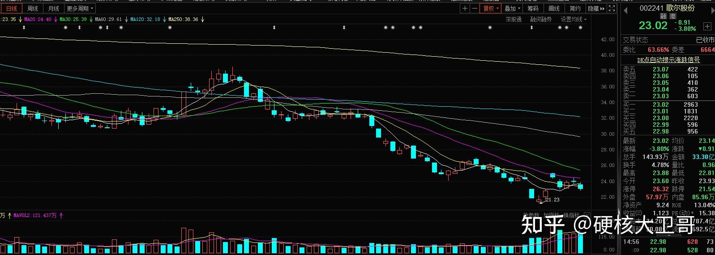Viewport: 715px width, 255px height.
Task: Zoom in chart with plus icon
Action: pyautogui.click(x=465, y=8)
